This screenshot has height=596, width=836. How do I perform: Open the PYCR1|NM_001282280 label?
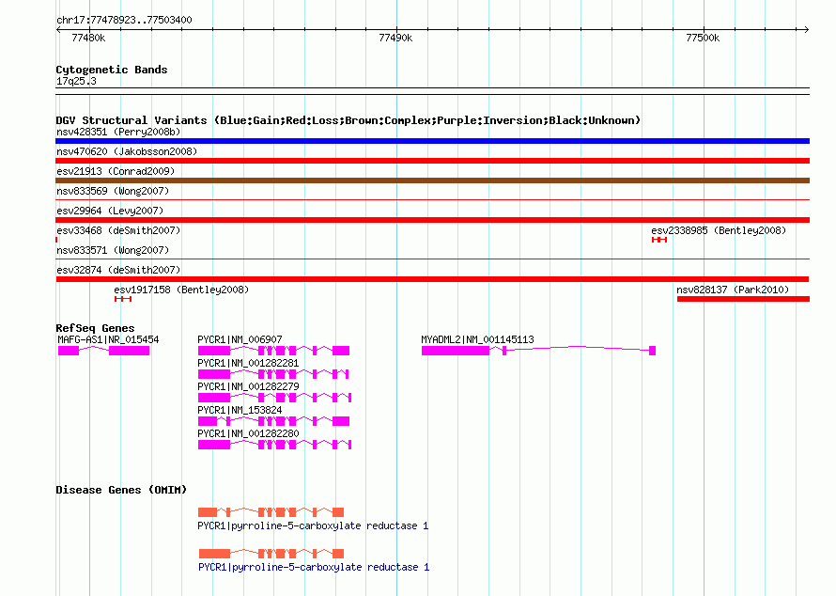(248, 433)
